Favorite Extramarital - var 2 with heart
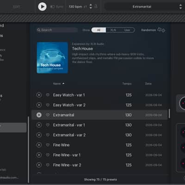The height and width of the screenshot is (185, 185). 48,135
